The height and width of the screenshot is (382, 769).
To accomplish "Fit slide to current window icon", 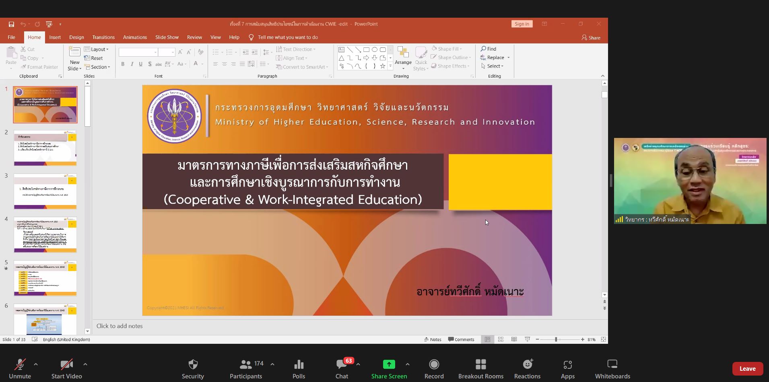I will [603, 339].
